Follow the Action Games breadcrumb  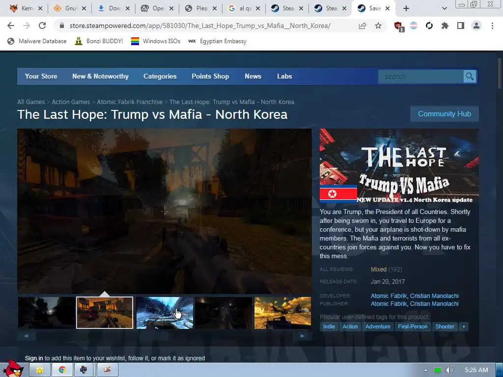click(71, 102)
